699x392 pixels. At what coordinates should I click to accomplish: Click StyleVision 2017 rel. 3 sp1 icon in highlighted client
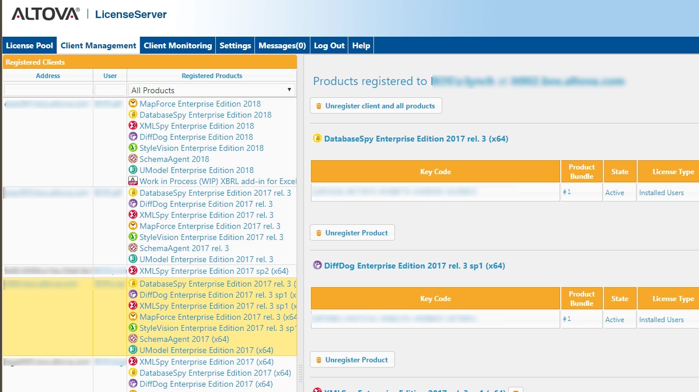[x=133, y=328]
